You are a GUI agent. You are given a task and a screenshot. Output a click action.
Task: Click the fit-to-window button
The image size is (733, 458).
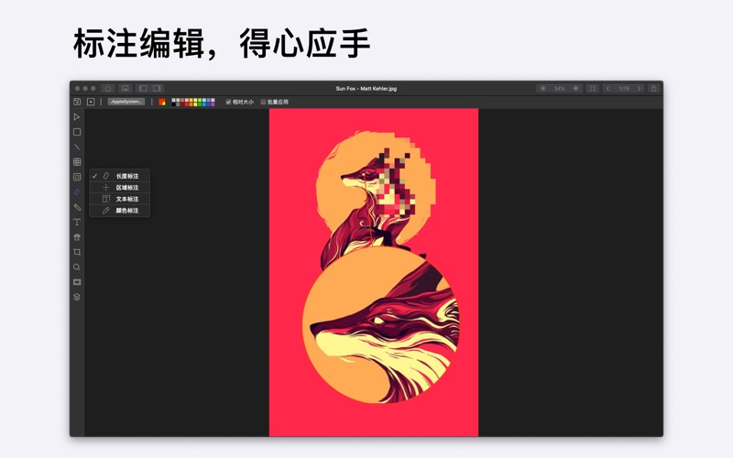click(592, 88)
